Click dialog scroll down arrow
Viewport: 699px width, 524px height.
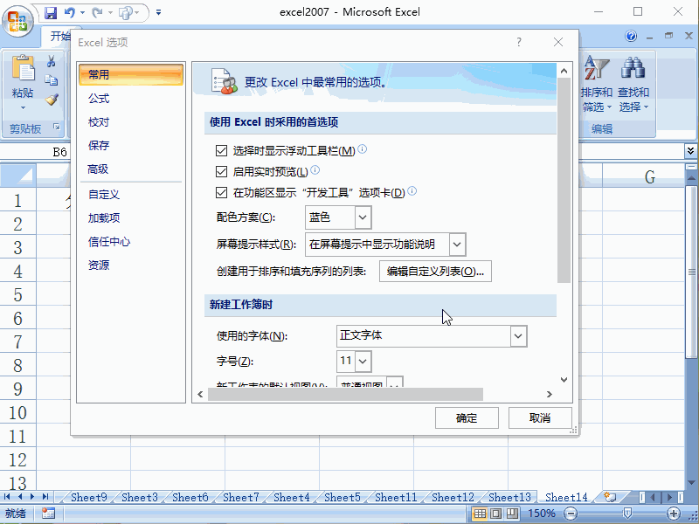click(x=564, y=380)
